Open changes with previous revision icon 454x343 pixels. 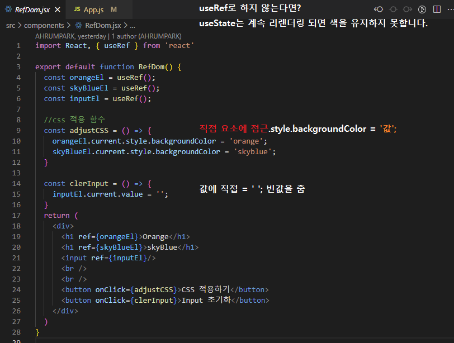[x=378, y=9]
